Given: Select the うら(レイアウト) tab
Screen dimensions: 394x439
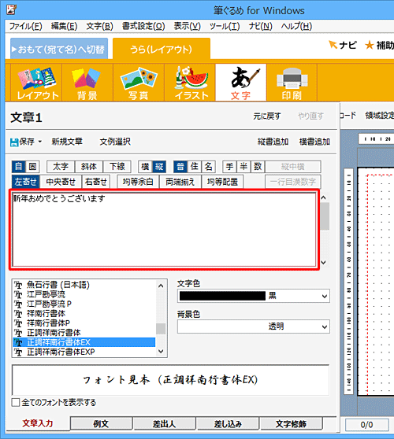Looking at the screenshot, I should [162, 50].
